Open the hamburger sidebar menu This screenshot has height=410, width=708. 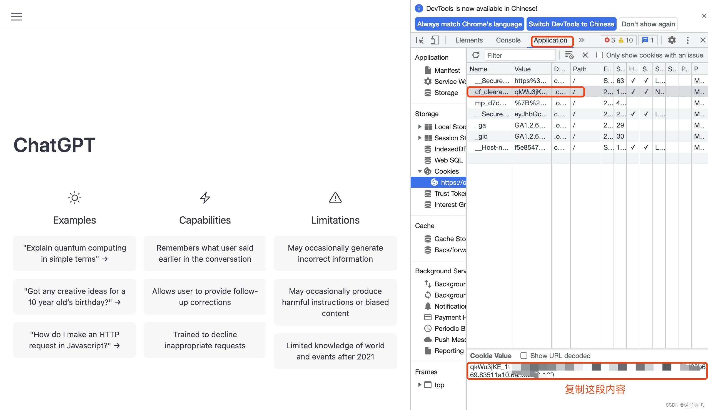(x=17, y=17)
